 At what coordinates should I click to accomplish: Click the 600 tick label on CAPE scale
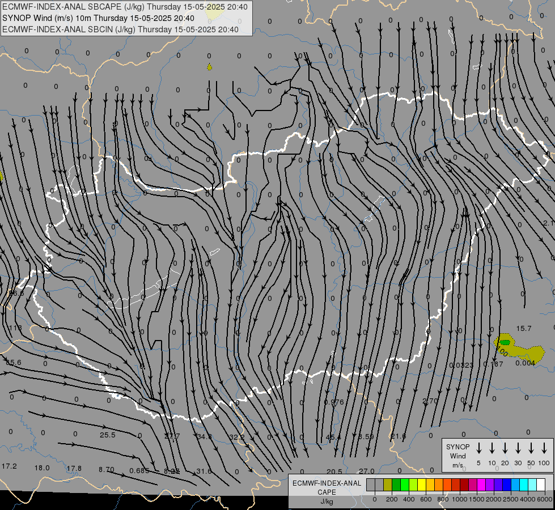[x=426, y=499]
